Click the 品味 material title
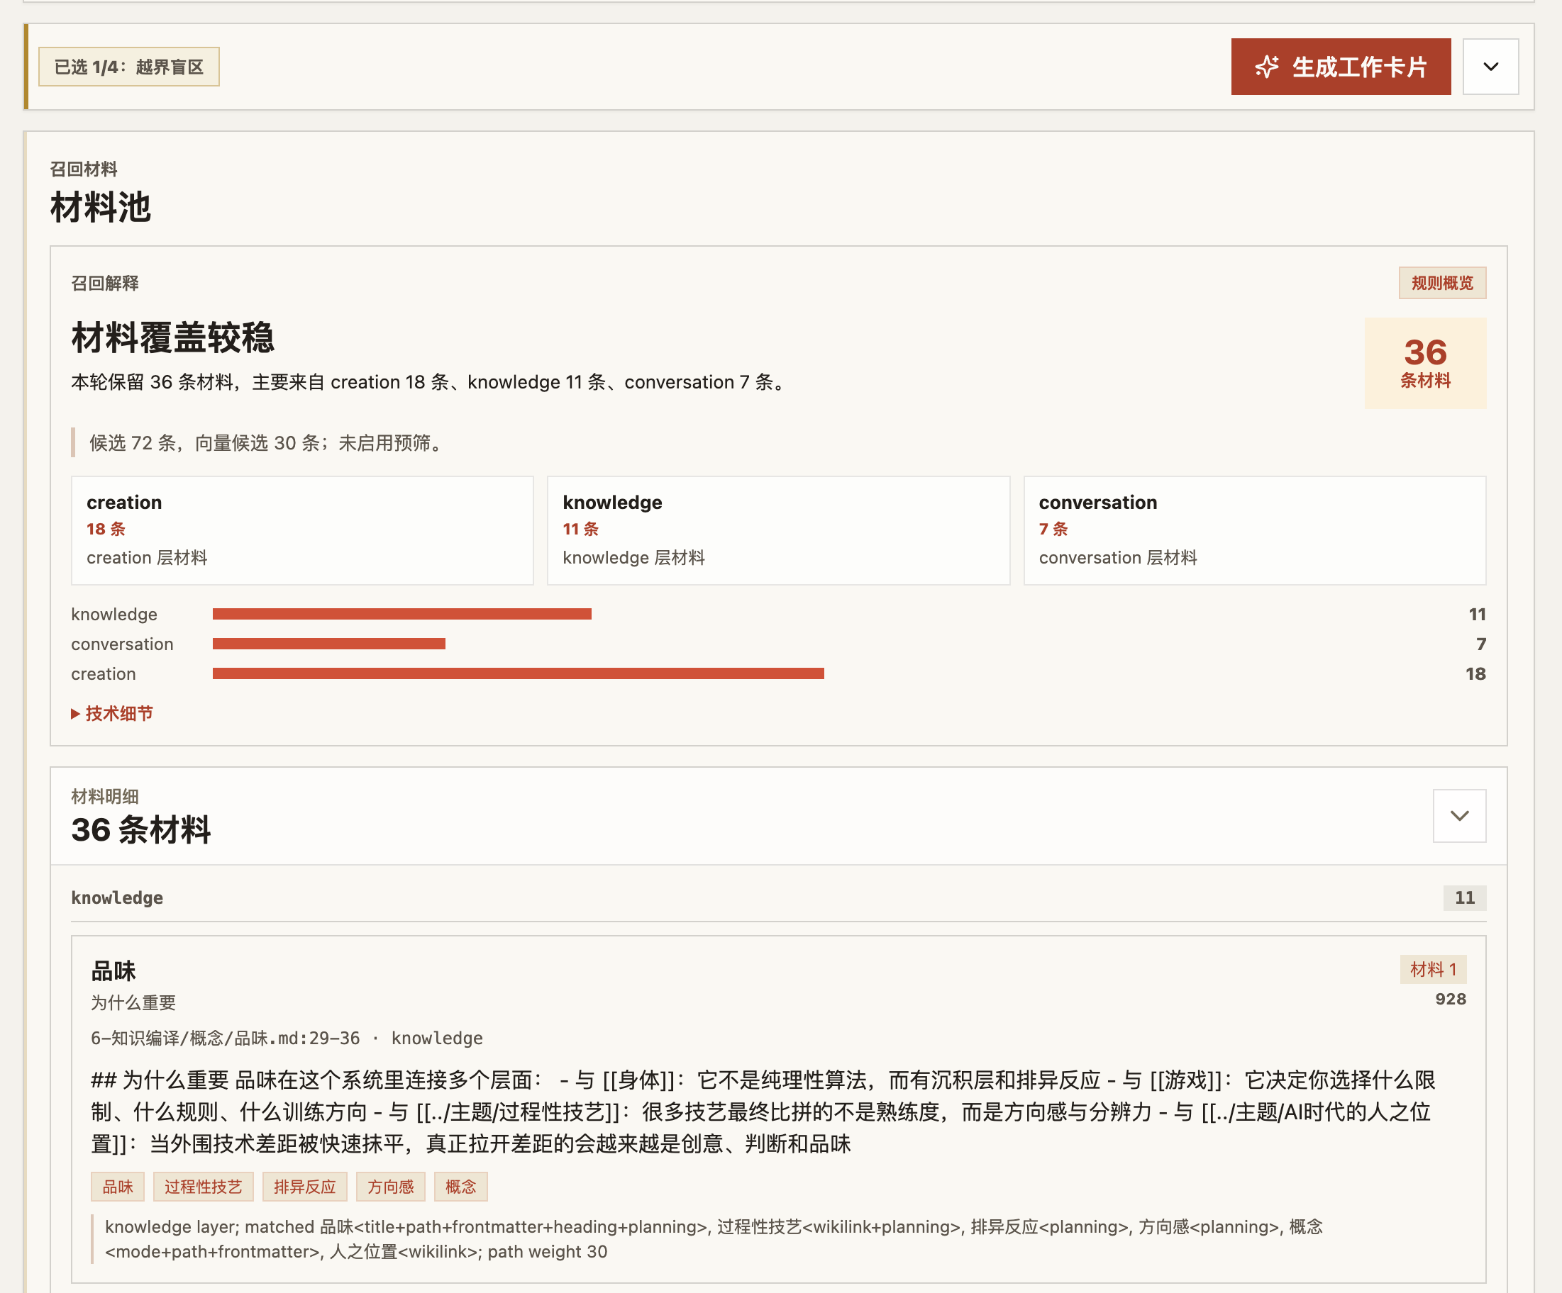1562x1293 pixels. coord(113,971)
